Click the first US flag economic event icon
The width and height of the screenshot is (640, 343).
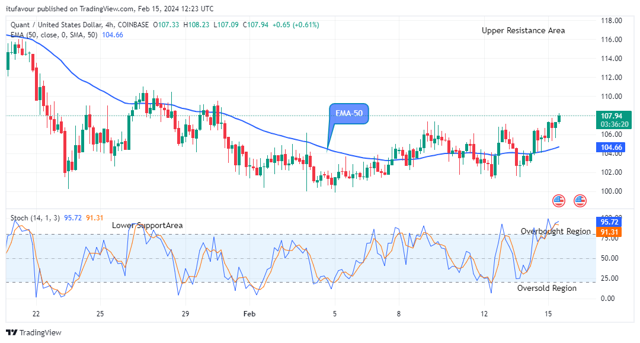[x=559, y=201]
